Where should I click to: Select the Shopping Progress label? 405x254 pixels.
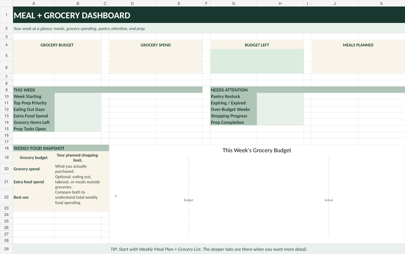(234, 116)
